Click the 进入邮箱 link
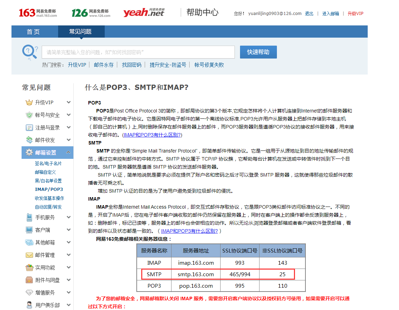399x310 pixels. click(x=330, y=14)
